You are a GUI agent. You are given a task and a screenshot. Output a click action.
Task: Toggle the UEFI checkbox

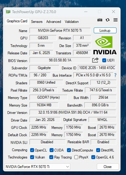pos(104,60)
